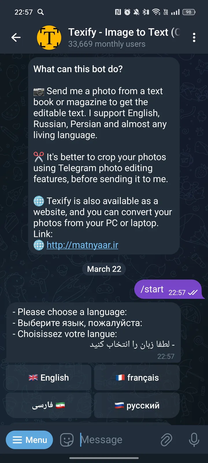Select français as the bot language
Image resolution: width=208 pixels, height=463 pixels.
[x=136, y=377]
